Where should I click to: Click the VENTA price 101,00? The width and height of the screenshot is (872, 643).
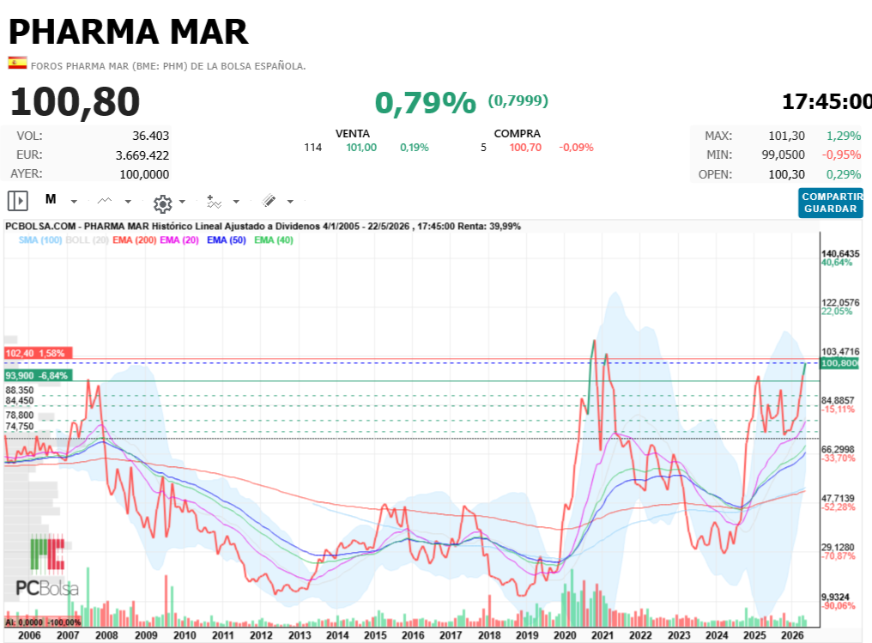coord(361,148)
